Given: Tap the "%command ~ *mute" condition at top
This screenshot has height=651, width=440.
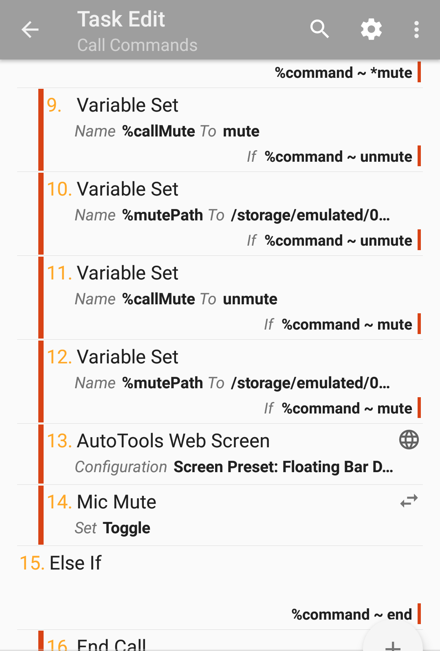Looking at the screenshot, I should click(343, 73).
